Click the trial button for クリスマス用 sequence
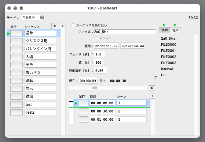Viewport: 205px width, 142px height. [16, 41]
